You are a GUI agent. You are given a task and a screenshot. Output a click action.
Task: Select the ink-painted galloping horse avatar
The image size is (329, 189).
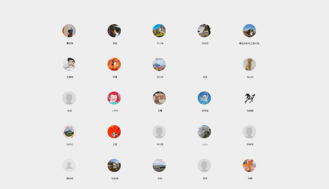[x=249, y=98]
